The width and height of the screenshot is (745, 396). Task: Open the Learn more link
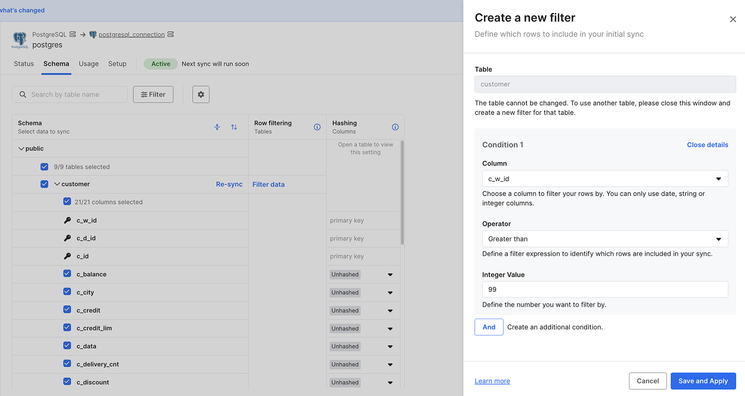[492, 381]
